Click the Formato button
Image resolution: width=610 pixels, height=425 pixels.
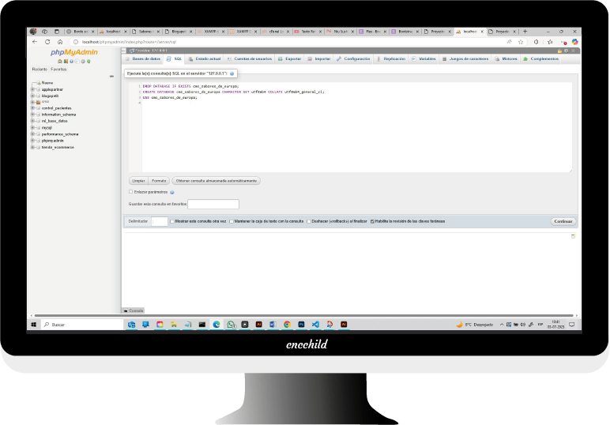point(159,181)
